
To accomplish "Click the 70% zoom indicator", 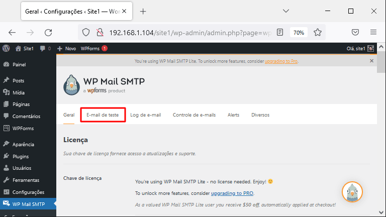I will tap(299, 33).
